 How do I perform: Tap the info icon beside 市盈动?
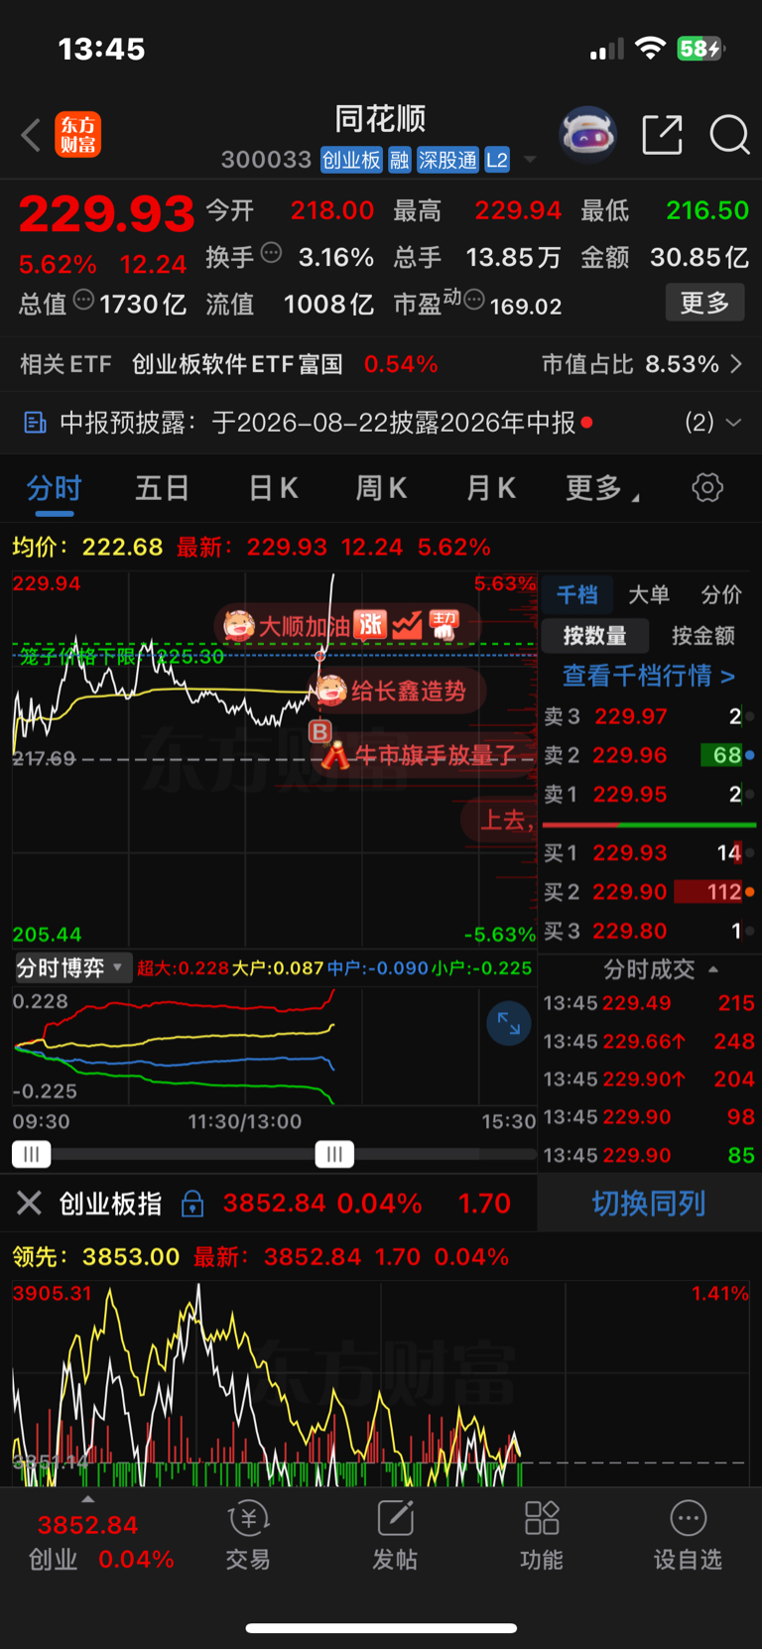[x=474, y=300]
